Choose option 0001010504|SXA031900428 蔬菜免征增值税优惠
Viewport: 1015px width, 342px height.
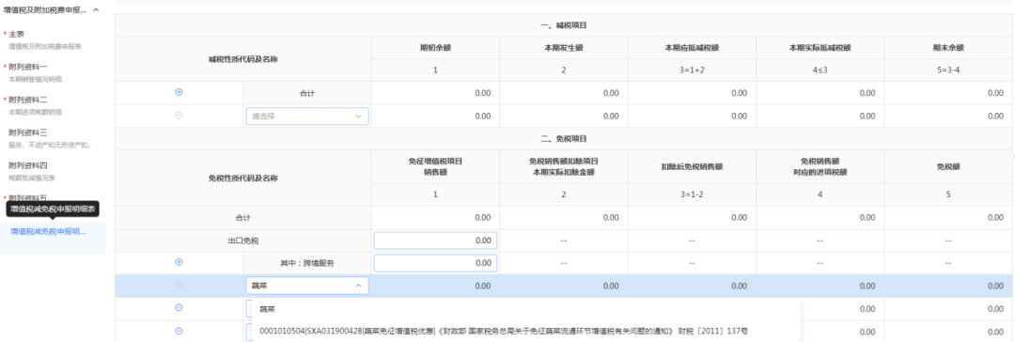(x=504, y=331)
